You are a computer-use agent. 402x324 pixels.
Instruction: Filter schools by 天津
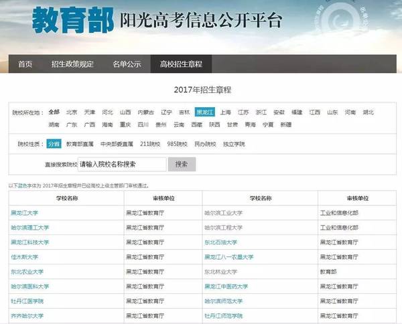(90, 112)
